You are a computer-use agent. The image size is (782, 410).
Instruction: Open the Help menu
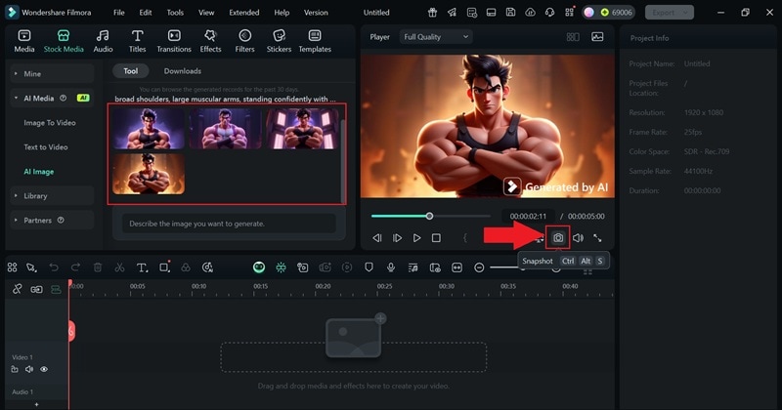[x=282, y=13]
